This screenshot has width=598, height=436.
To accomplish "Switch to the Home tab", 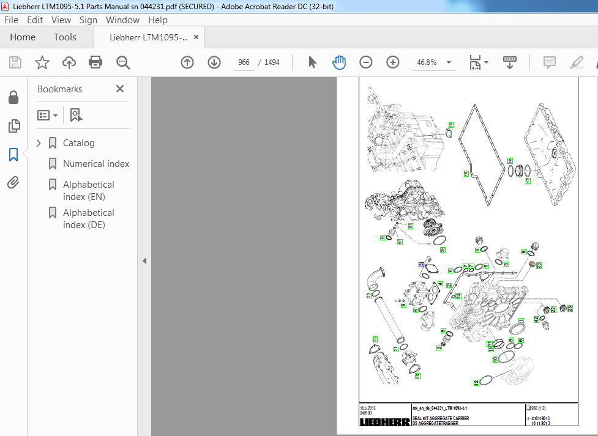I will 23,37.
